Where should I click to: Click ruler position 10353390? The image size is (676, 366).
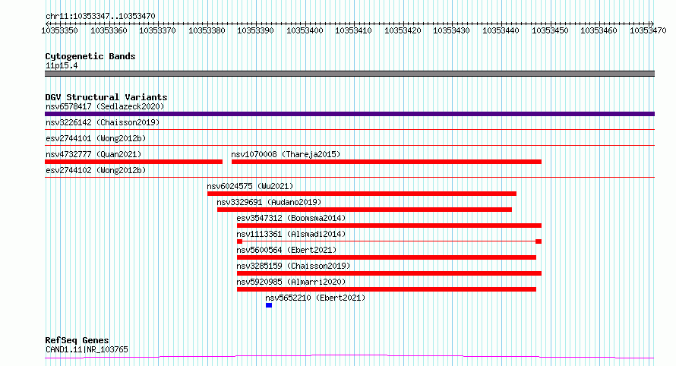(255, 30)
